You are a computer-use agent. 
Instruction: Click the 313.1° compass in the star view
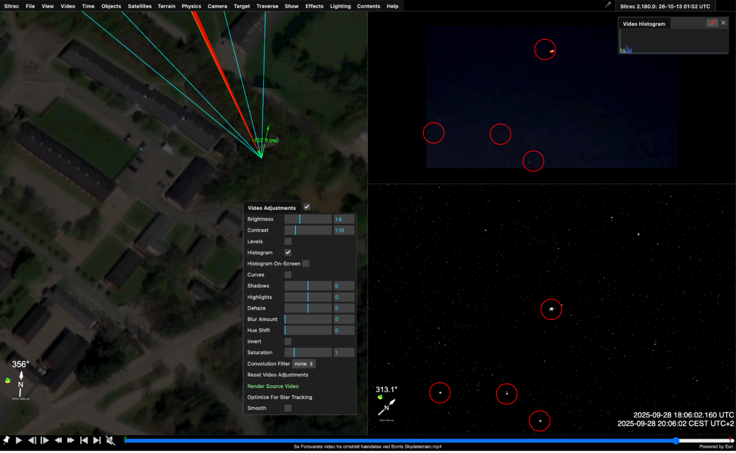[x=386, y=403]
